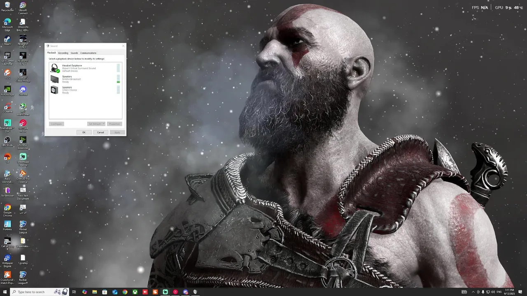Screen dimensions: 527x296
Task: Select the Battlefield 2042 desktop icon
Action: pyautogui.click(x=7, y=126)
